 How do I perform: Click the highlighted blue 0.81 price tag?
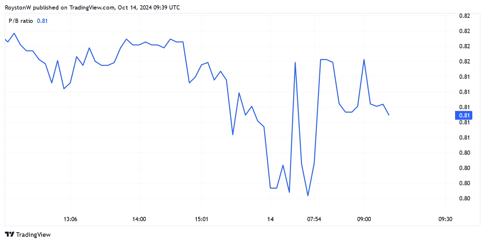(464, 115)
